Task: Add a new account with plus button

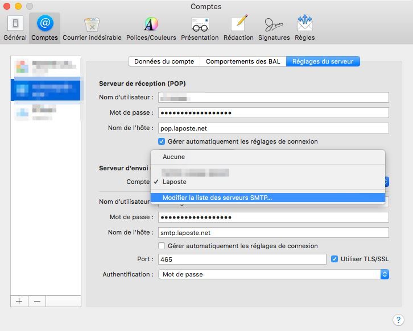Action: [x=19, y=301]
